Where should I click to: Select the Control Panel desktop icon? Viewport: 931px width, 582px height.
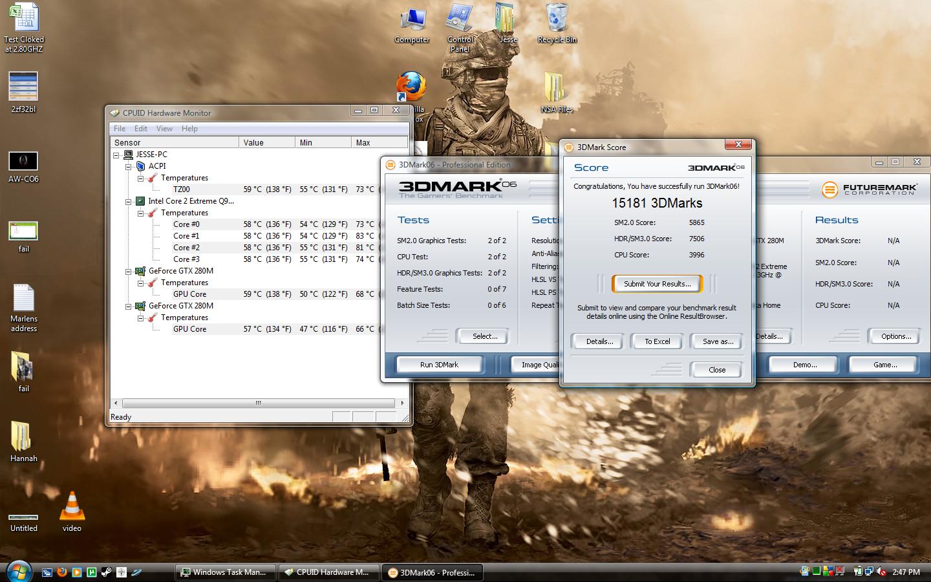(460, 28)
